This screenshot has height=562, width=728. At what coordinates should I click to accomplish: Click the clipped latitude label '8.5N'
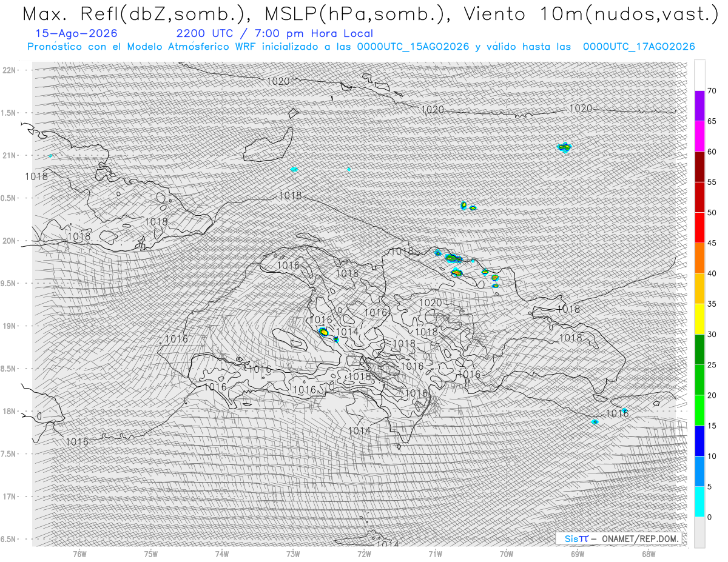click(8, 369)
